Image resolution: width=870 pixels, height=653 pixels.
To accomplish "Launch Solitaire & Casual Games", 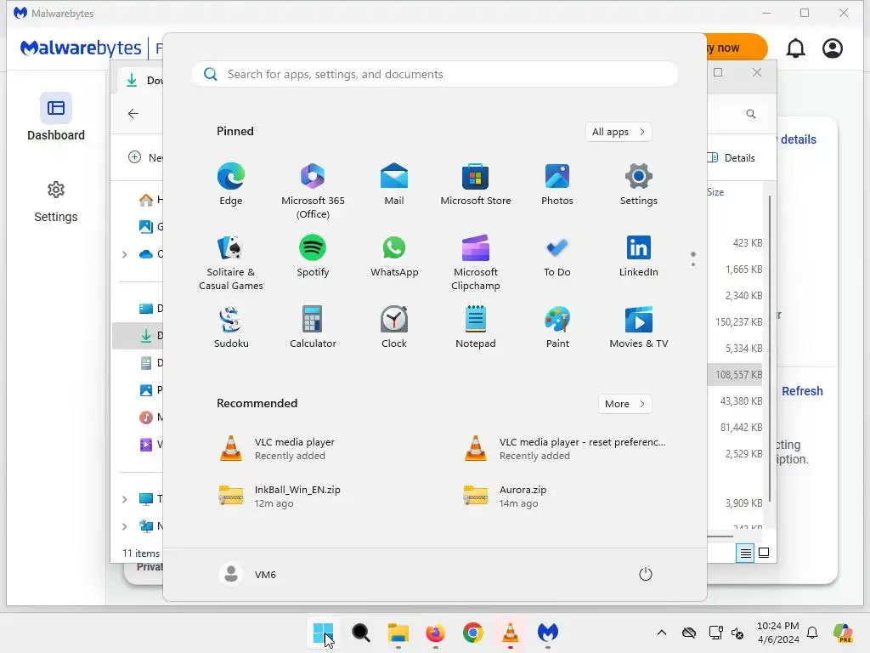I will (231, 263).
